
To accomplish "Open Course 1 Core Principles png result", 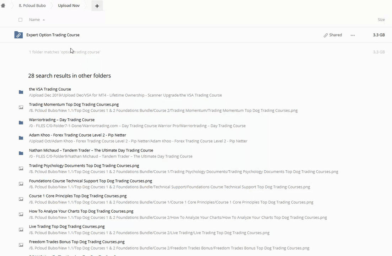I will 78,196.
